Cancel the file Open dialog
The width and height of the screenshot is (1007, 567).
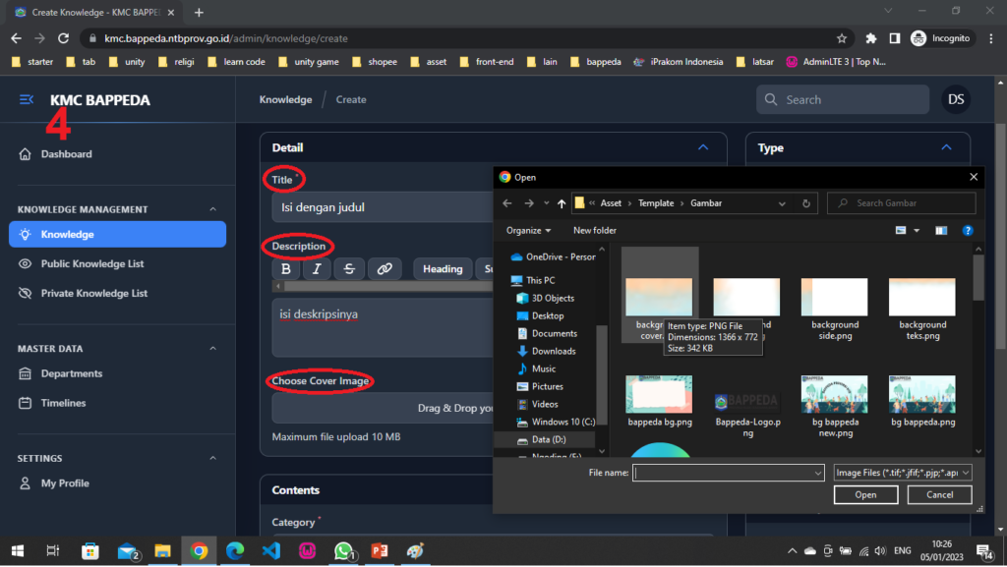point(939,495)
